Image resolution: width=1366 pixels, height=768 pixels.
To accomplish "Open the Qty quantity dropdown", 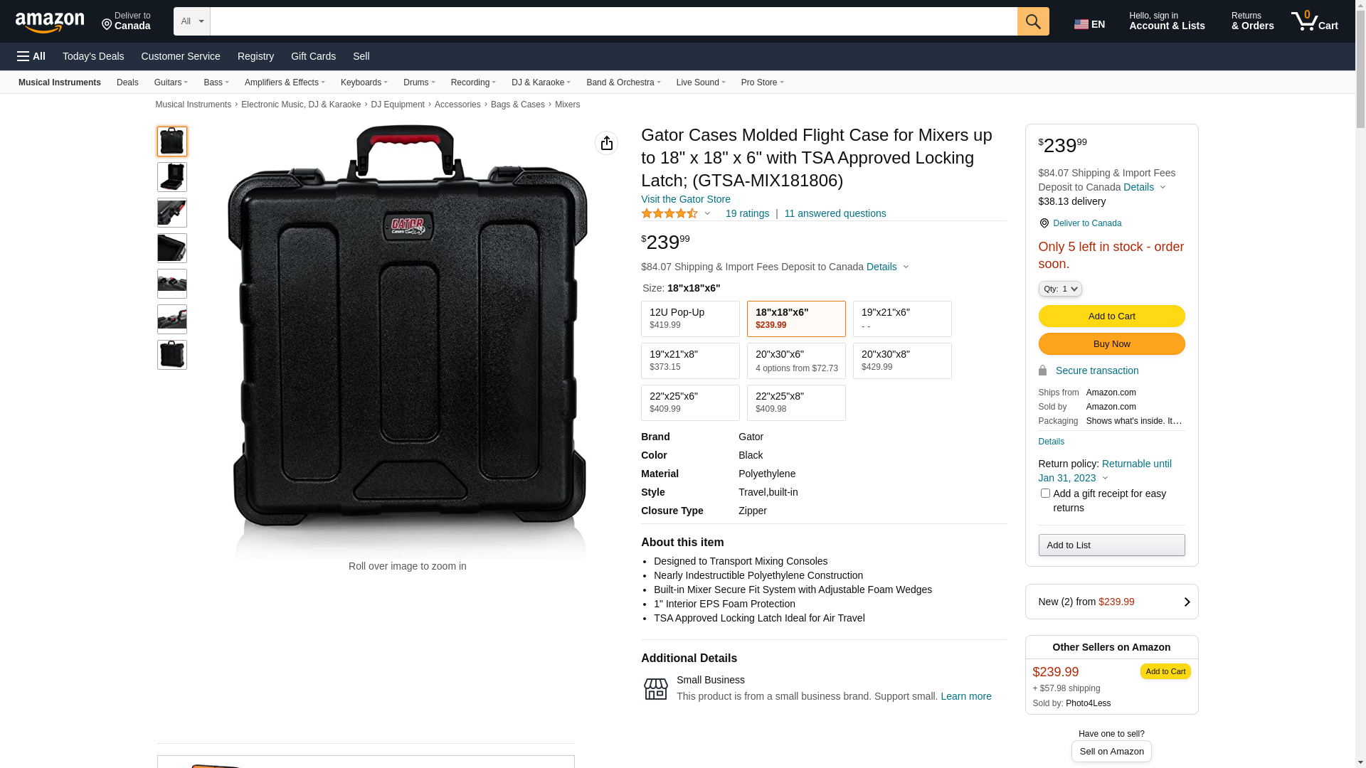I will coord(1059,289).
